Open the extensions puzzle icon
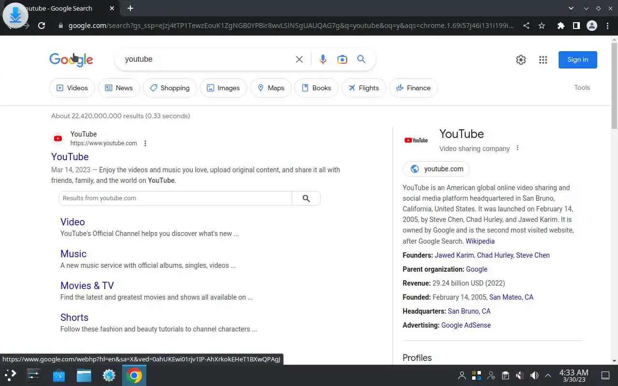The image size is (618, 386). pyautogui.click(x=561, y=26)
